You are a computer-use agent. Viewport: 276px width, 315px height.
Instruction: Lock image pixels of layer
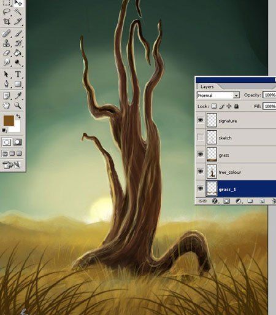click(221, 106)
